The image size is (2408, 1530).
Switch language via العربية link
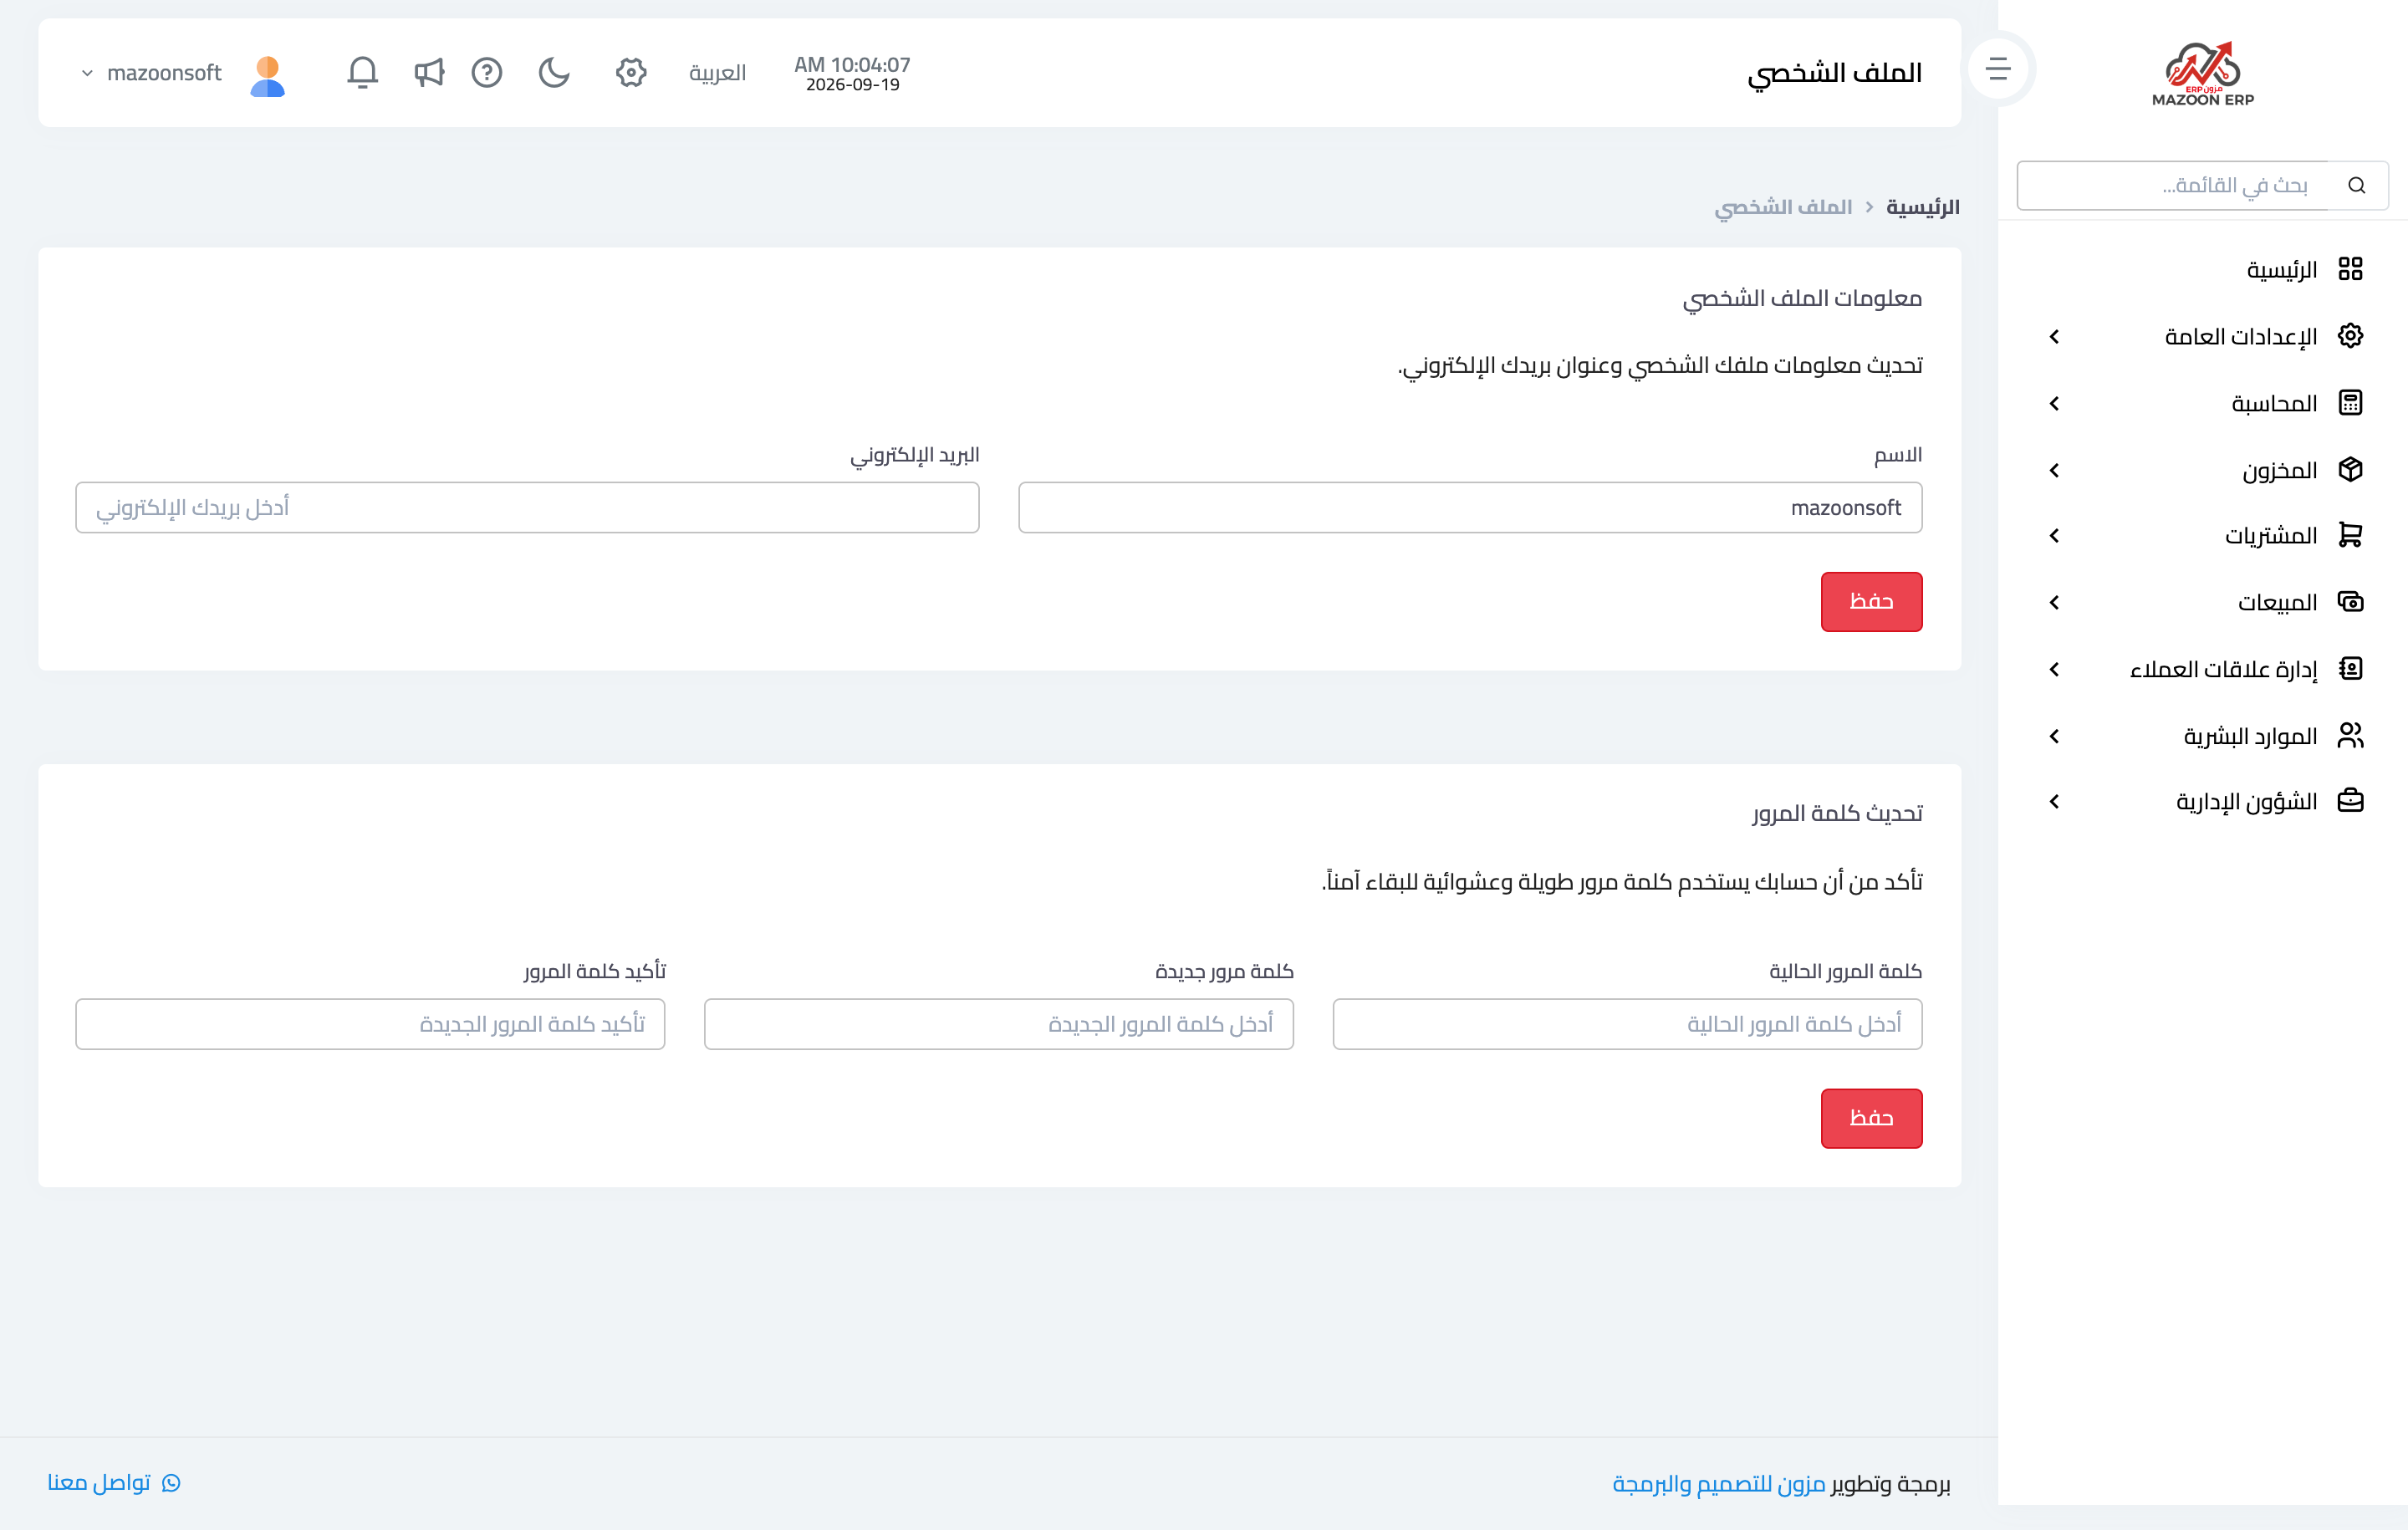click(717, 73)
